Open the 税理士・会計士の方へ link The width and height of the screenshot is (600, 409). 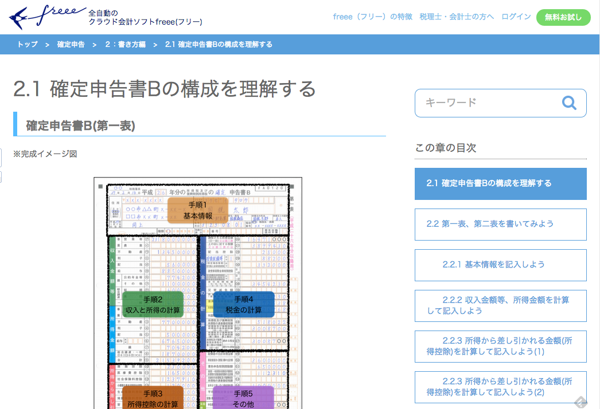[x=457, y=17]
